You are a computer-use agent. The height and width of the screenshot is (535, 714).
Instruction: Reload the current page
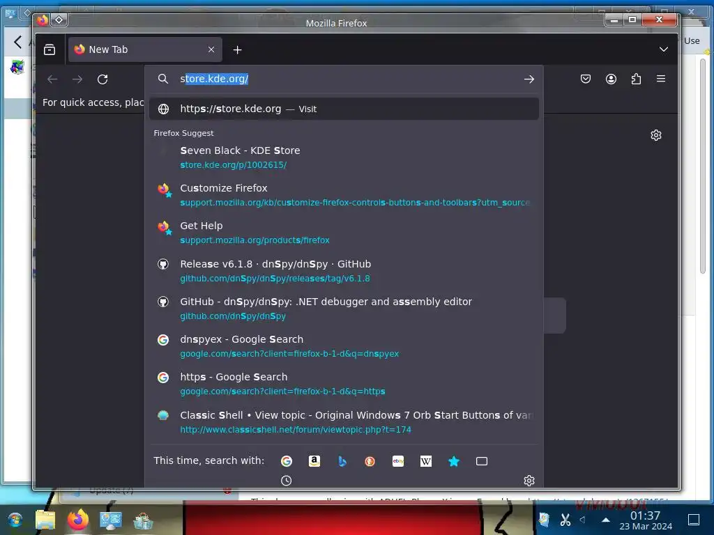(x=102, y=79)
